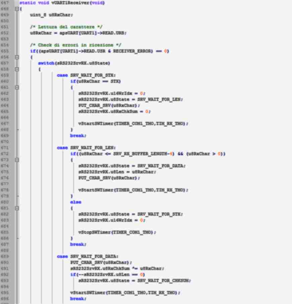Screen dimensions: 292x304
Task: Collapse the receiver error if-block fold at line 656
Action: pyautogui.click(x=17, y=57)
